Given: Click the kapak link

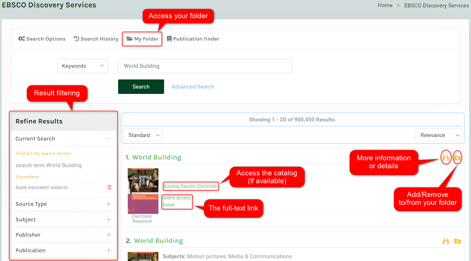Looking at the screenshot, I should click(x=169, y=205).
